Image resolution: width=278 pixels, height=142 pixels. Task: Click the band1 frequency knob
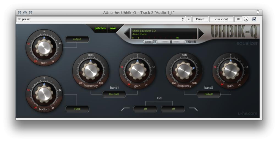click(x=91, y=71)
